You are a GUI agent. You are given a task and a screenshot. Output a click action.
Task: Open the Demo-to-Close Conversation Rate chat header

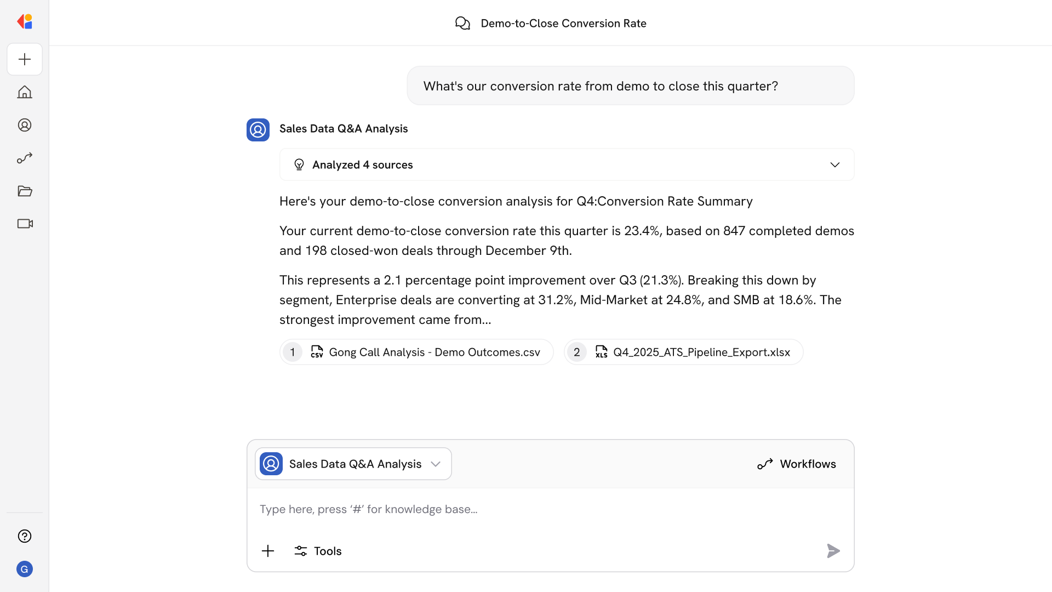click(x=550, y=23)
